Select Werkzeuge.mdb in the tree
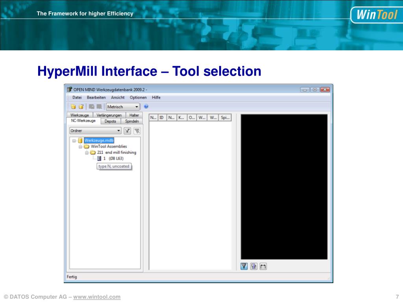This screenshot has width=403, height=302. coord(99,140)
